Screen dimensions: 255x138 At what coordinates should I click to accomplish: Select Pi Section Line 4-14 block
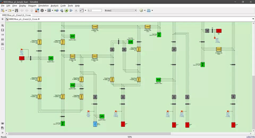click(95, 27)
